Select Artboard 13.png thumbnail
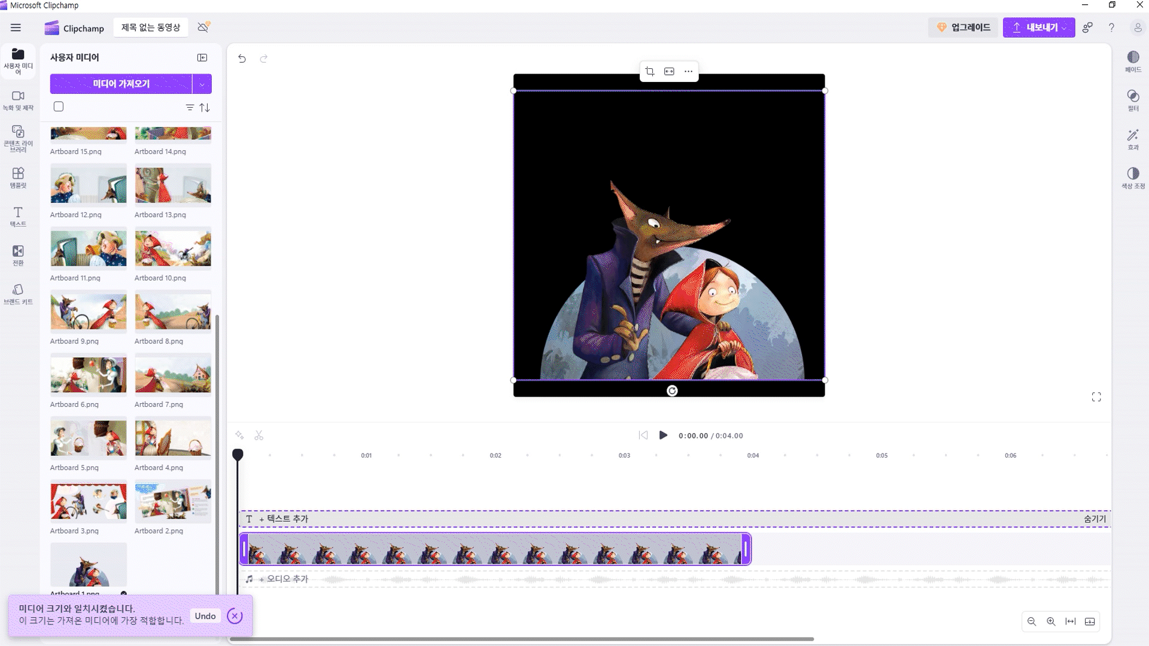The image size is (1149, 646). pos(173,185)
